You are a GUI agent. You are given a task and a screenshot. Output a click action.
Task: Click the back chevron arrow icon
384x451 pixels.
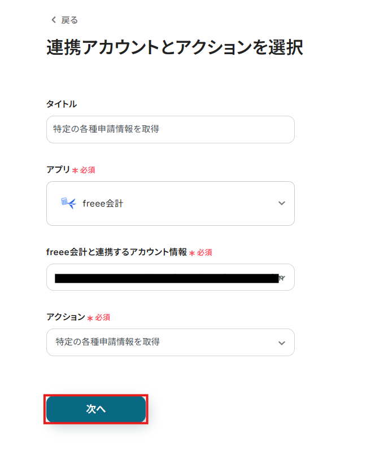click(54, 20)
